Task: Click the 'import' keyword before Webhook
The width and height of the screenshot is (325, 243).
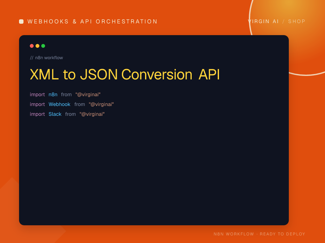Action: (x=37, y=104)
